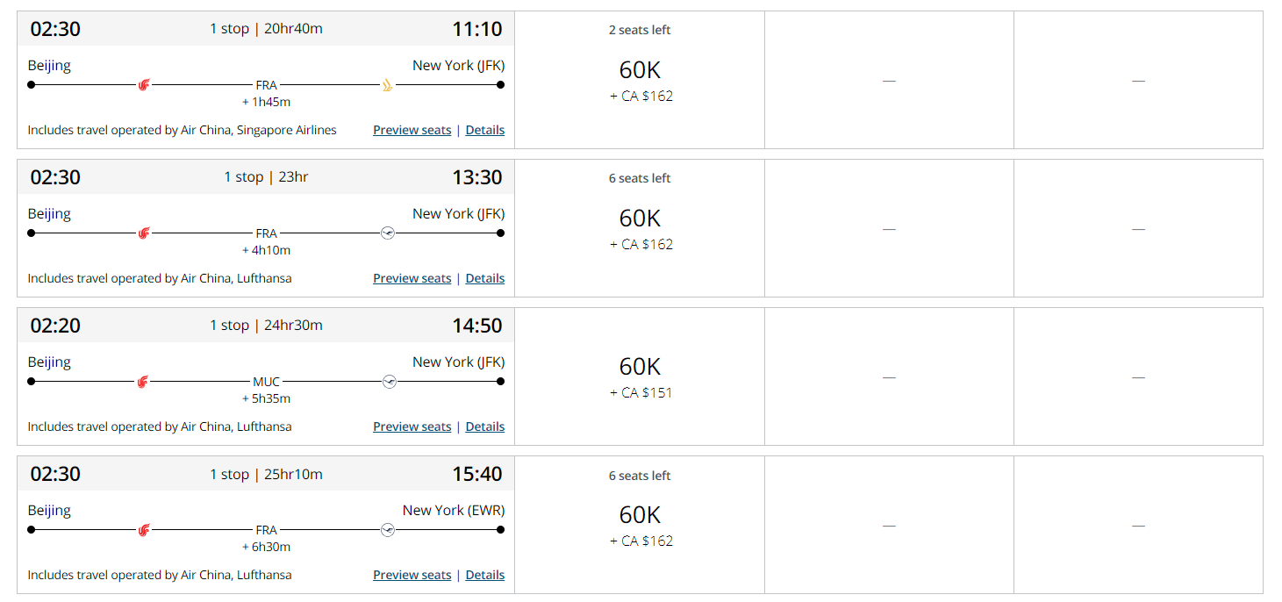
Task: View Details of the 23hr flight
Action: click(485, 278)
